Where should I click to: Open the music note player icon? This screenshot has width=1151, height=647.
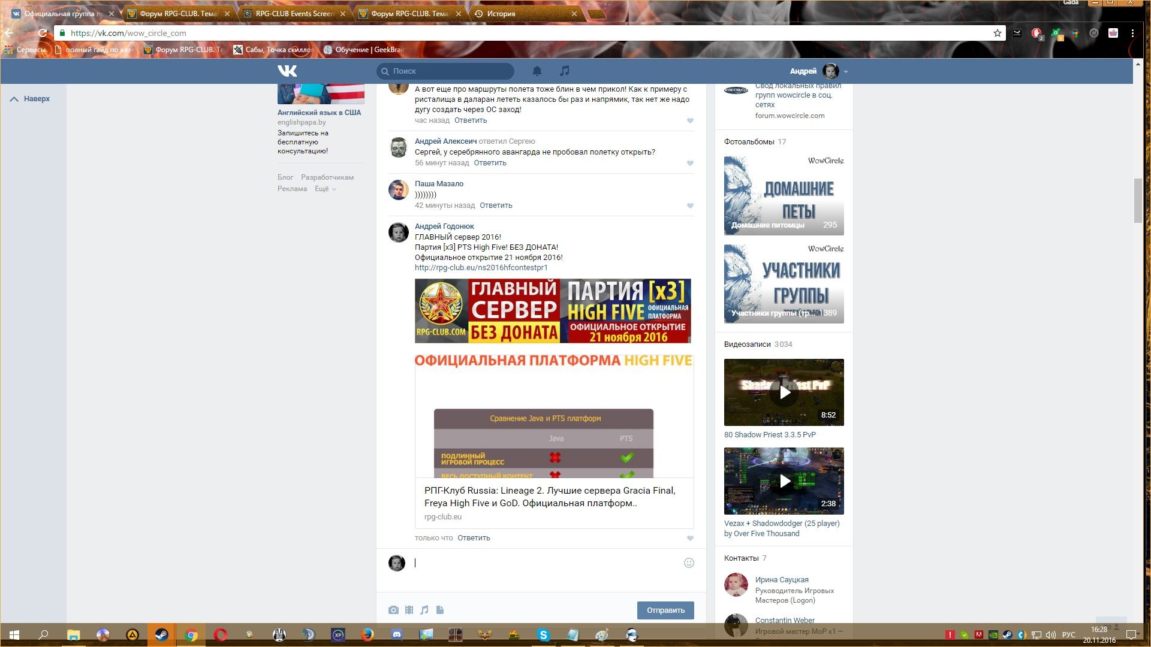pos(564,71)
